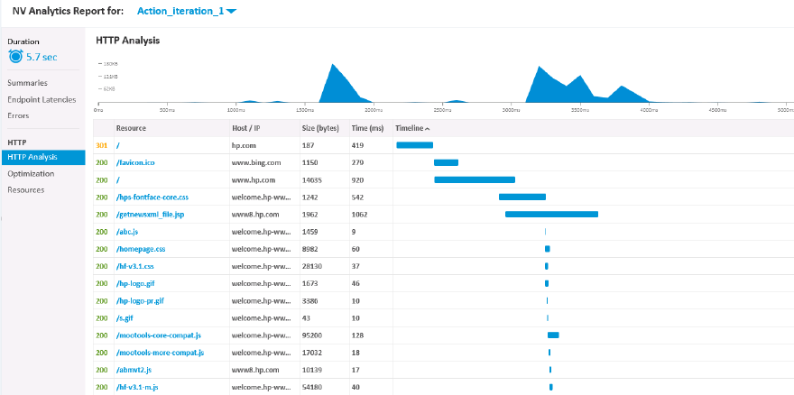Viewport: 794px width, 395px height.
Task: Click the timeline bar of /getnewsxml_file.jsp
Action: (x=552, y=215)
